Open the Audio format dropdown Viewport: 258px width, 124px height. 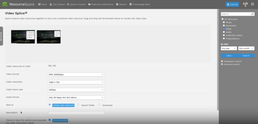click(x=76, y=97)
